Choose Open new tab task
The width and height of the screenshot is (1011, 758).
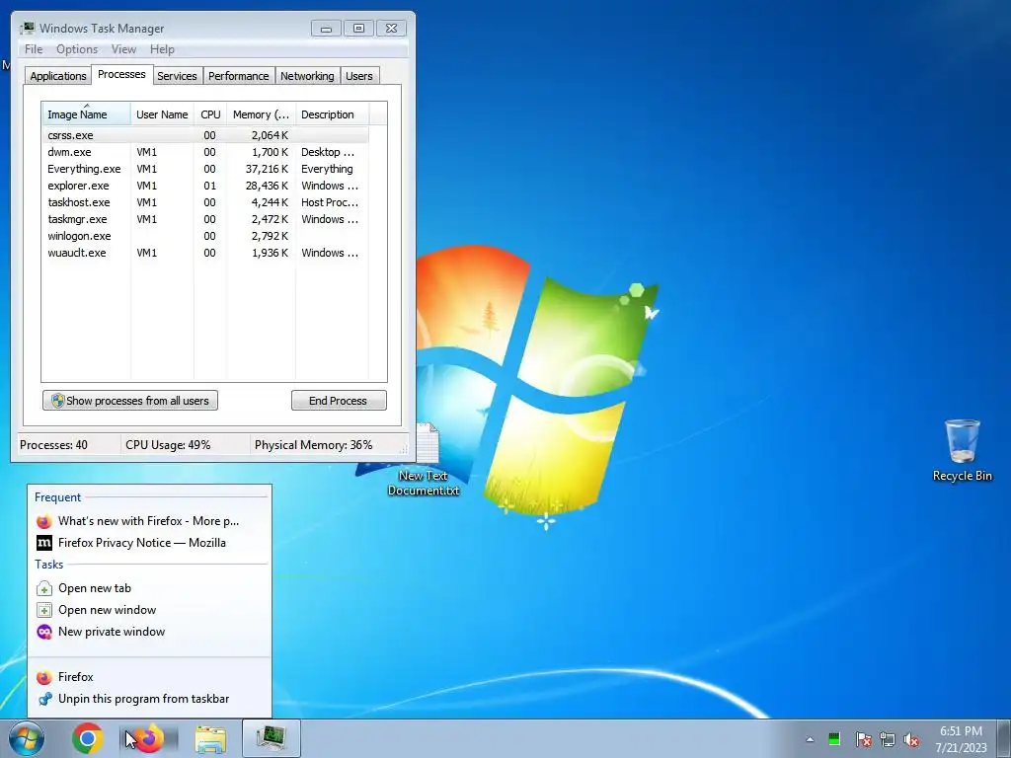(x=149, y=588)
